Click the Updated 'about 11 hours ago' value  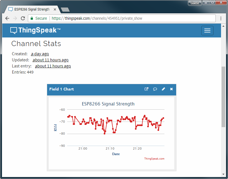point(50,60)
